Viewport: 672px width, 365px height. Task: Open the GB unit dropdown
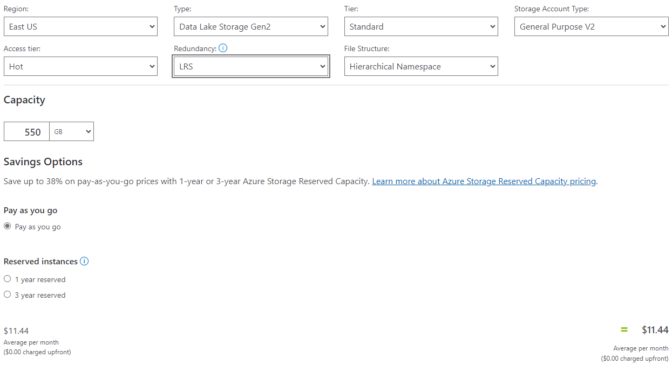(x=71, y=131)
